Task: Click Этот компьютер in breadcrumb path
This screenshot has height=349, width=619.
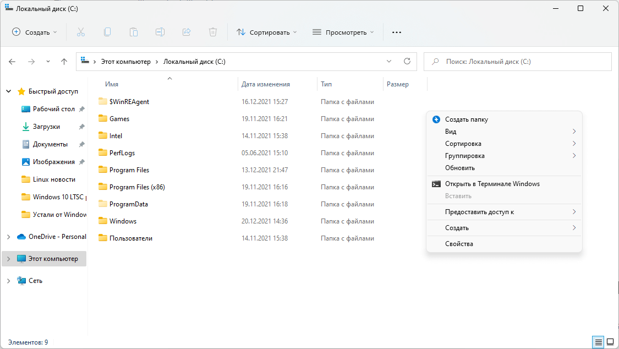Action: pos(125,62)
